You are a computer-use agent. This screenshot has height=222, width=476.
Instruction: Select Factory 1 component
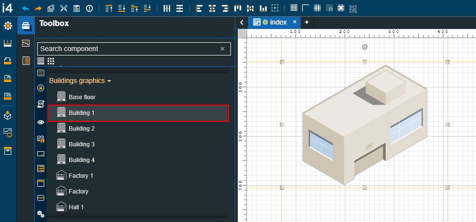[138, 176]
